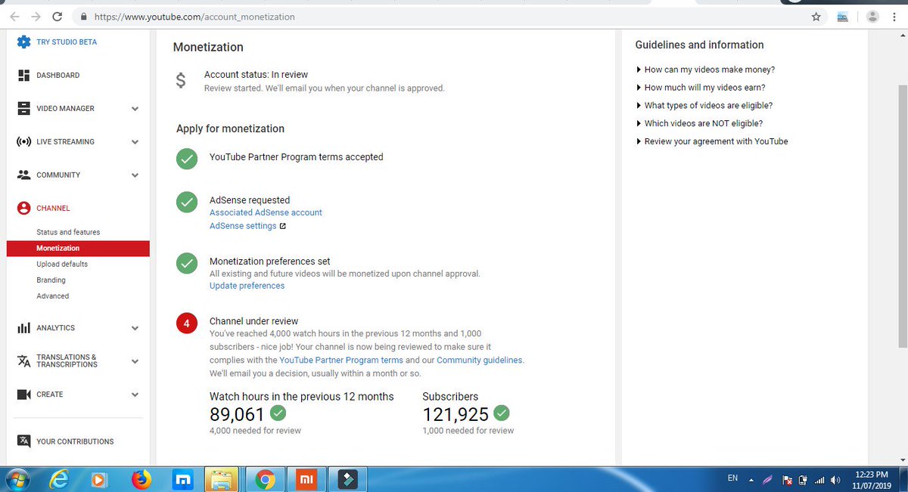Click the green checkmark for Partner Program terms

pos(186,159)
